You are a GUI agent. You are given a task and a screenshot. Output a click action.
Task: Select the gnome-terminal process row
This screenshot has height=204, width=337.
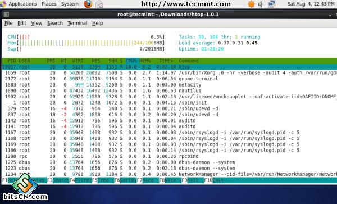170,79
